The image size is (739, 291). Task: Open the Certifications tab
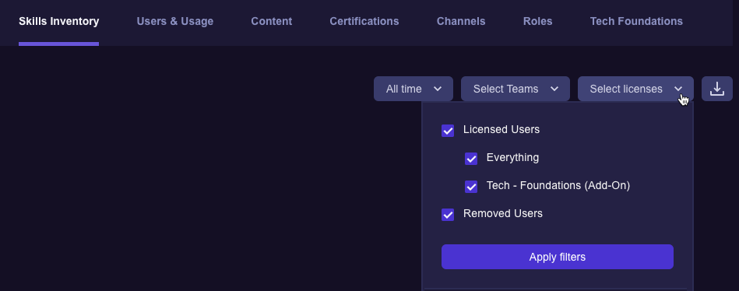click(364, 21)
